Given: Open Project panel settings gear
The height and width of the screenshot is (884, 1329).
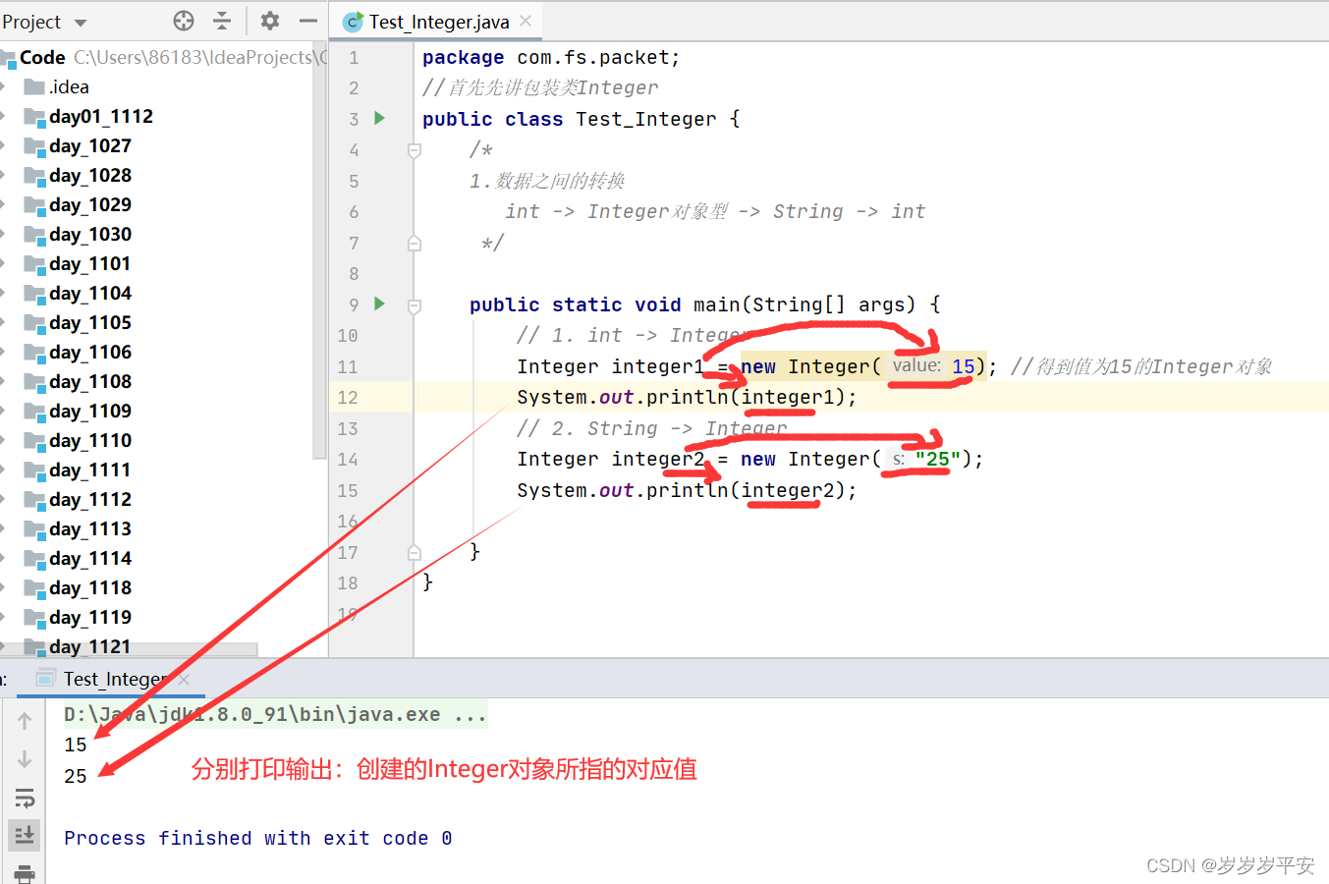Looking at the screenshot, I should click(269, 21).
